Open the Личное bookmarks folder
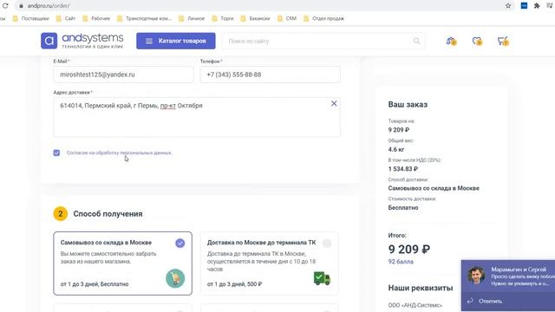The height and width of the screenshot is (312, 555). pos(192,18)
